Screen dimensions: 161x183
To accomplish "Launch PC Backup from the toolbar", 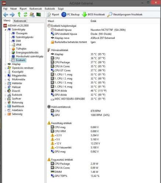I will click(x=71, y=15).
